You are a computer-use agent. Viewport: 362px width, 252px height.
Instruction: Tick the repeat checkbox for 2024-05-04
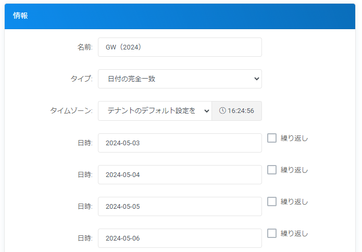click(x=272, y=170)
